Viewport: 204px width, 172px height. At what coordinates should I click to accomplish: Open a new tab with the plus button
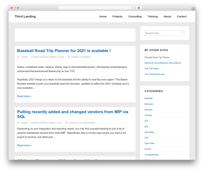point(193,9)
